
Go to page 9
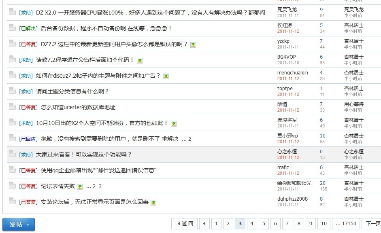tap(311, 224)
